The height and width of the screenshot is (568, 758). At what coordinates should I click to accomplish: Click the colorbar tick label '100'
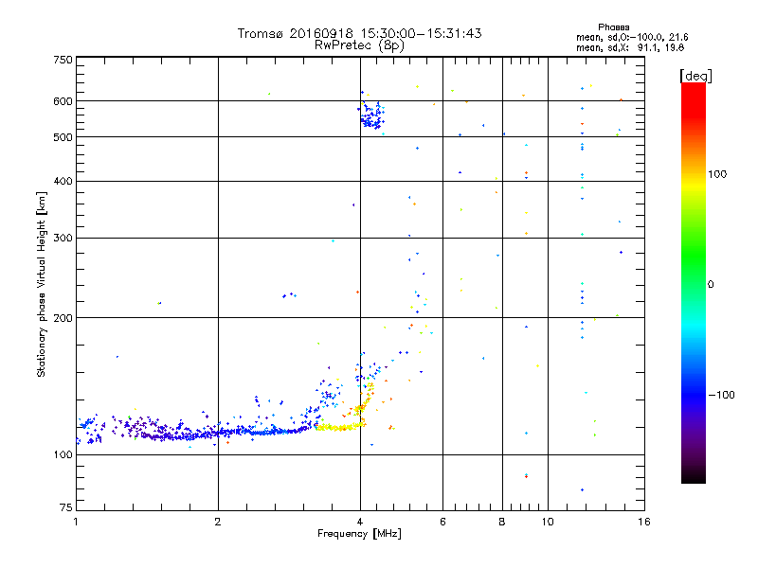point(717,174)
